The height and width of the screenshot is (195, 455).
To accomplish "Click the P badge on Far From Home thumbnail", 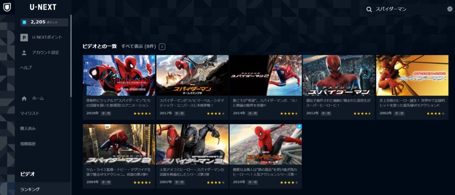I will tap(299, 126).
